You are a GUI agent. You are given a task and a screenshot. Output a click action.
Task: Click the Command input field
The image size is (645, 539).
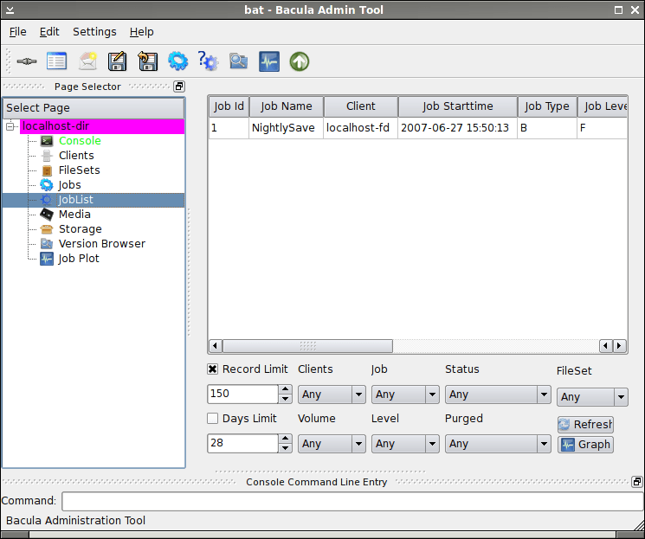point(353,501)
